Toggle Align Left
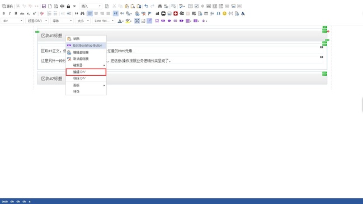The height and width of the screenshot is (204, 363). pos(90,13)
